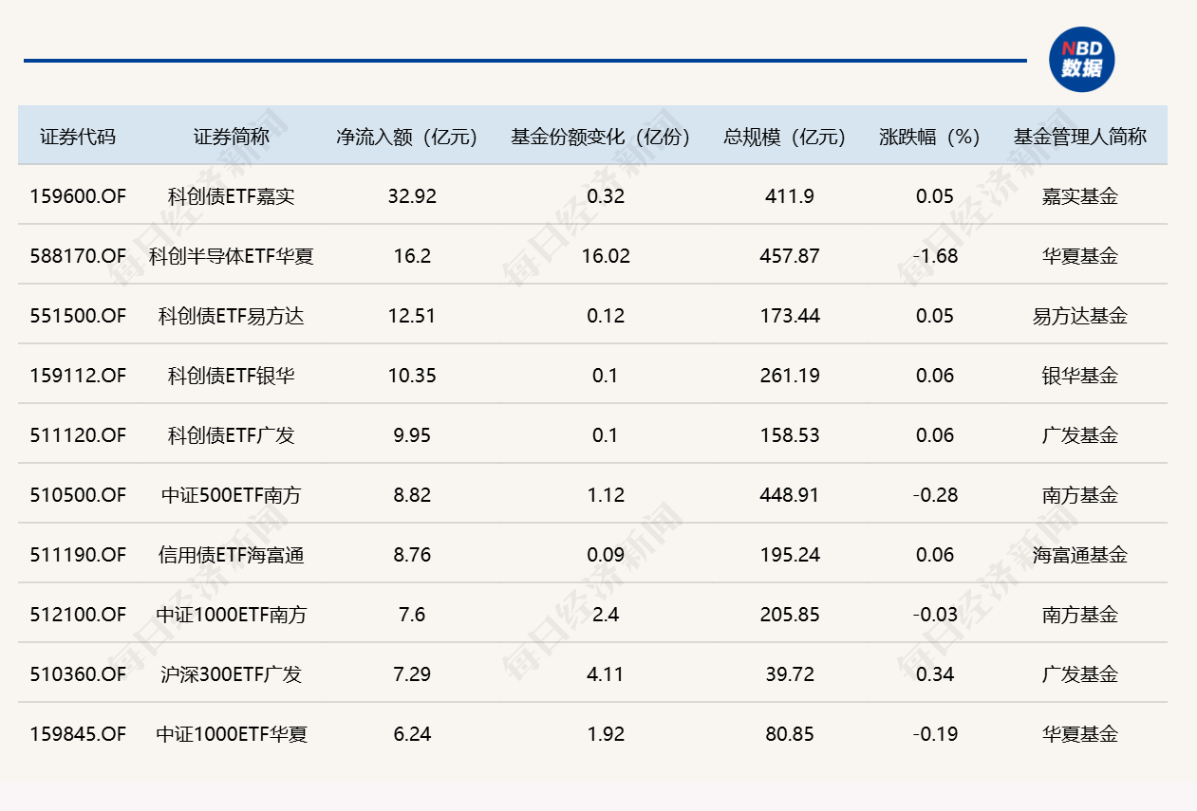This screenshot has width=1197, height=811.
Task: Select security code 511190.OF
Action: pyautogui.click(x=78, y=555)
